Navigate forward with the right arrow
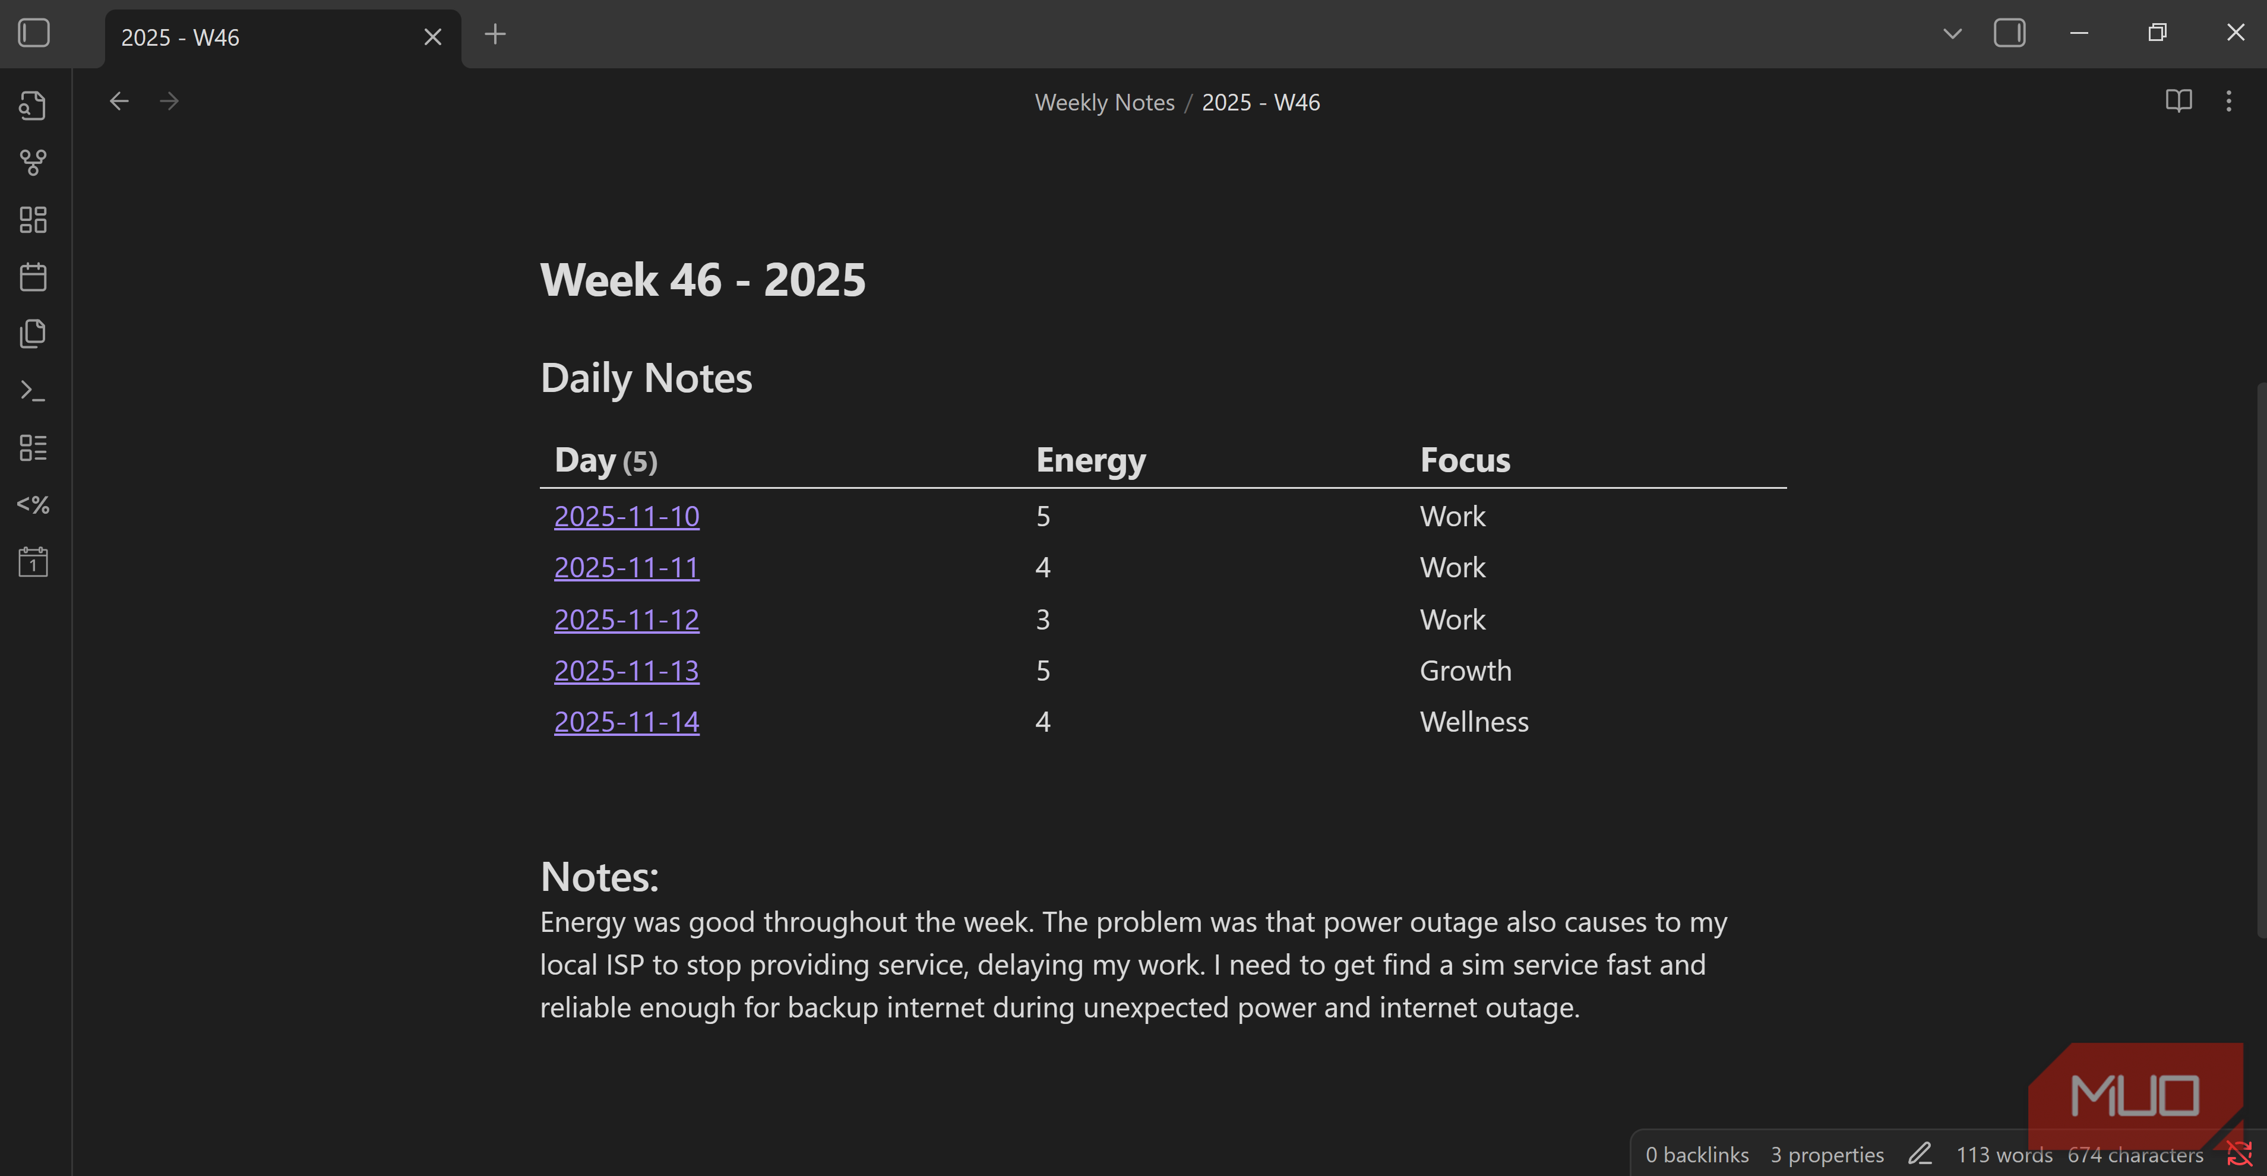 click(x=169, y=101)
